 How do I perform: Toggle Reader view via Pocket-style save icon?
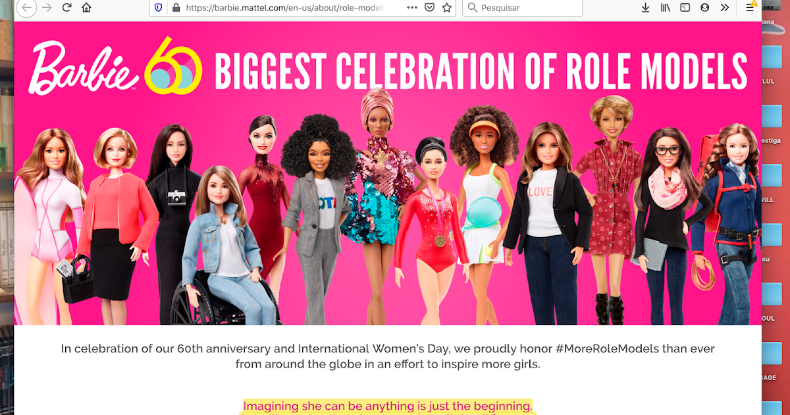(x=429, y=9)
